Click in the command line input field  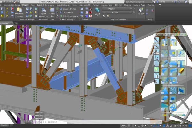[80, 122]
